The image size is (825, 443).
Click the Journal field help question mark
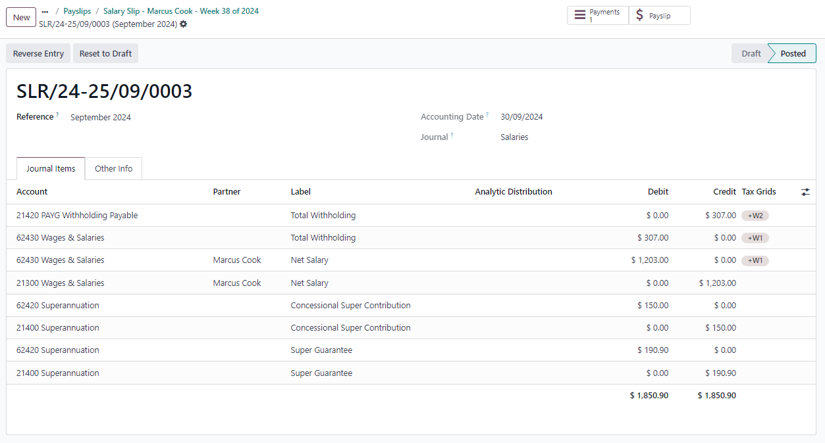tap(452, 135)
